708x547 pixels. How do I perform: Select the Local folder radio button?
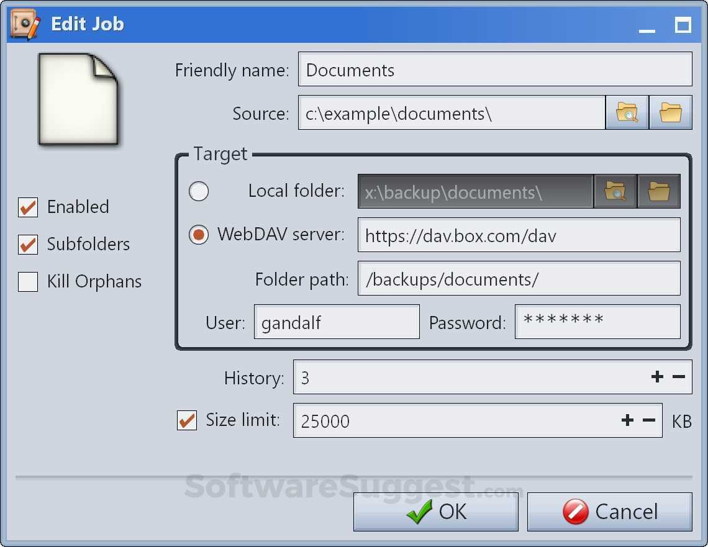click(x=198, y=191)
